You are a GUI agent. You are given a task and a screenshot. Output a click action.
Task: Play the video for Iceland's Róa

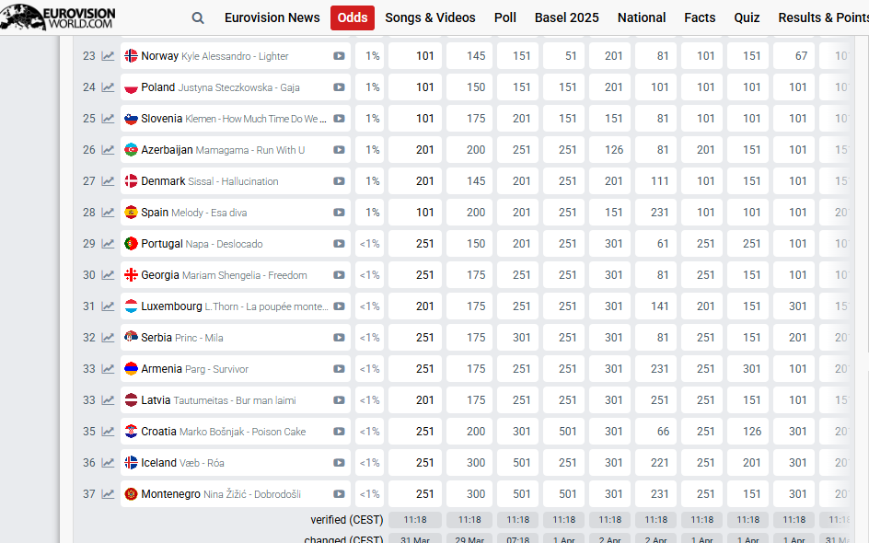(339, 463)
